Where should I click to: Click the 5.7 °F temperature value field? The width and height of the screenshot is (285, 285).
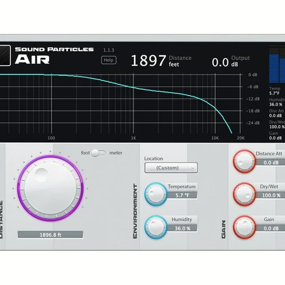click(x=182, y=195)
